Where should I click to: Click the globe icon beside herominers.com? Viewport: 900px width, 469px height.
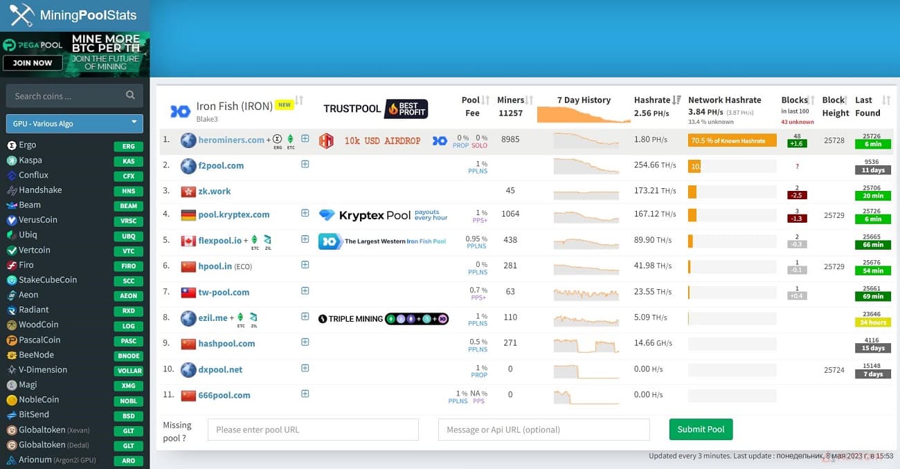click(x=188, y=140)
